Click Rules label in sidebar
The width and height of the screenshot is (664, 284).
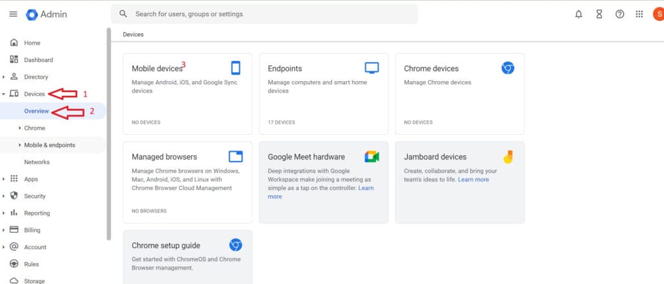coord(31,264)
